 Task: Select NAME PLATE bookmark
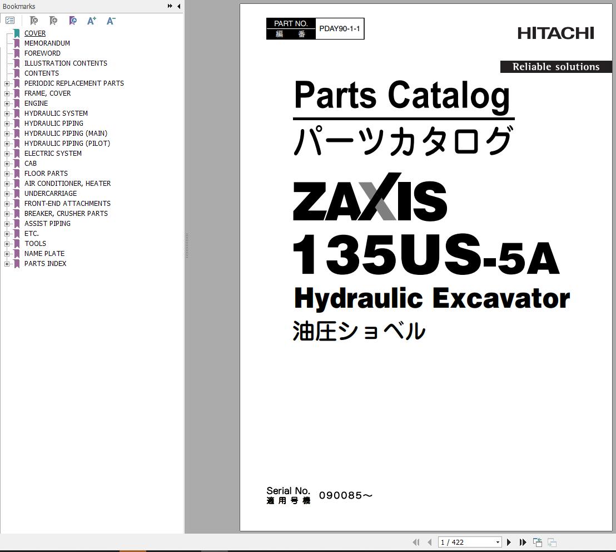[44, 254]
